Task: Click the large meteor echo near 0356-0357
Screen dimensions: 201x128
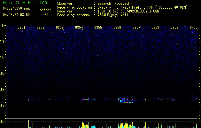Action: (127, 100)
